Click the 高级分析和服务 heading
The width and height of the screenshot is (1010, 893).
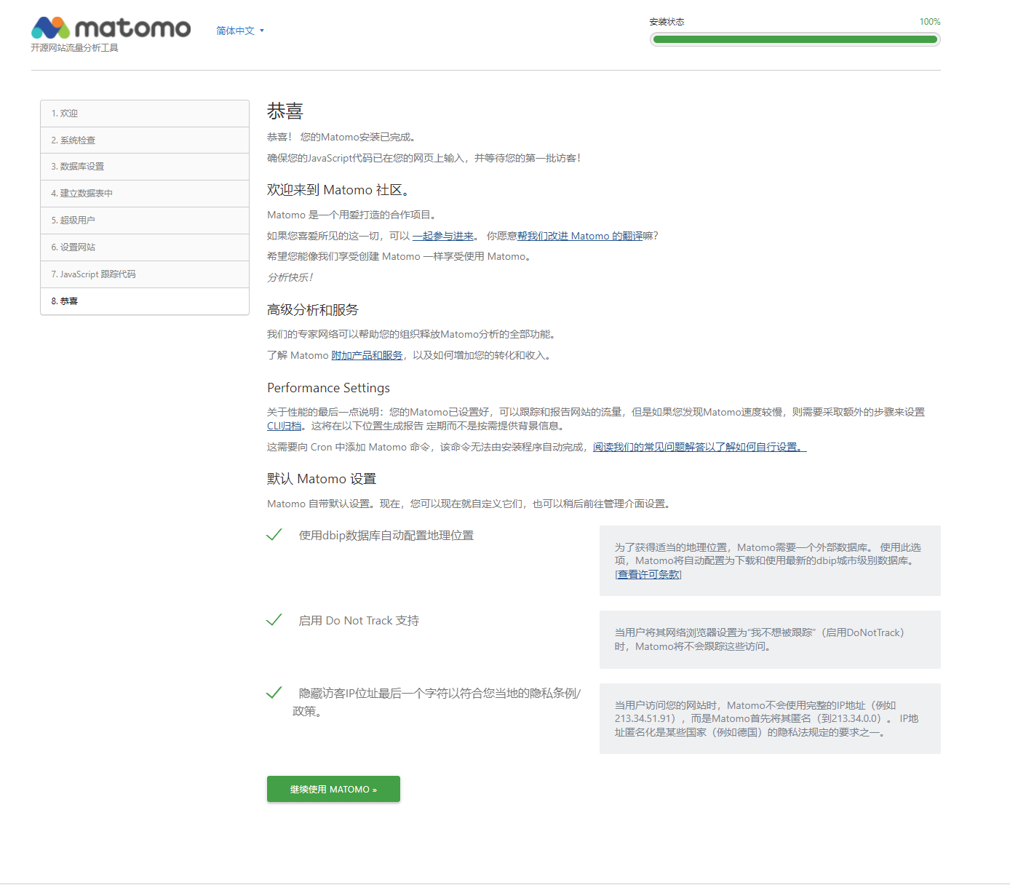(313, 310)
